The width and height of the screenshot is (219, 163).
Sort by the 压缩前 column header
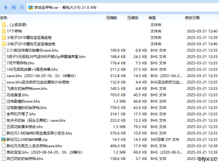coord(112,18)
